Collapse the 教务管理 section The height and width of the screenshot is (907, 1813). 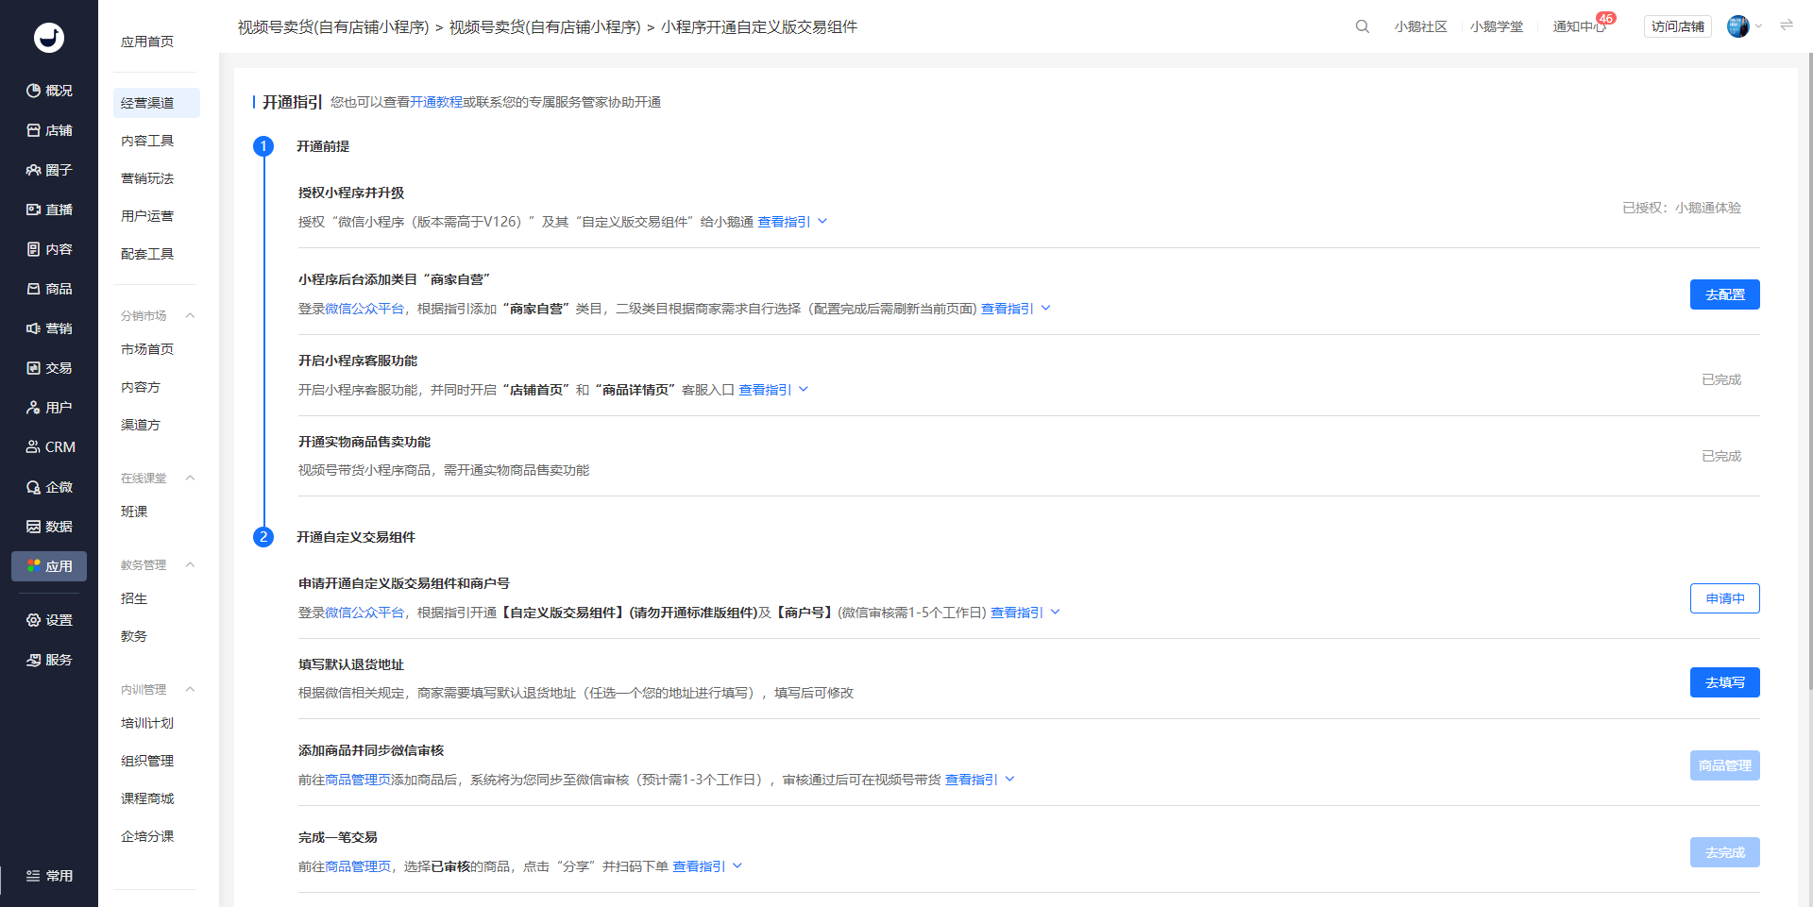[190, 564]
